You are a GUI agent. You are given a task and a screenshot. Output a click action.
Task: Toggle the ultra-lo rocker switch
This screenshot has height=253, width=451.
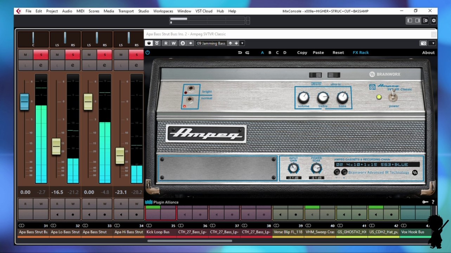click(x=334, y=75)
